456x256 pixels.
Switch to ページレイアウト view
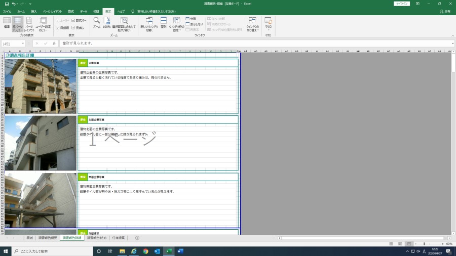tap(29, 24)
